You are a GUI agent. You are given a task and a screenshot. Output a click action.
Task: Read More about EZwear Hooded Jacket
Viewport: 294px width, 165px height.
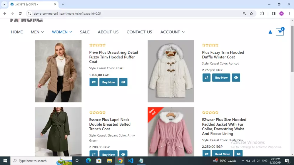pos(222,154)
